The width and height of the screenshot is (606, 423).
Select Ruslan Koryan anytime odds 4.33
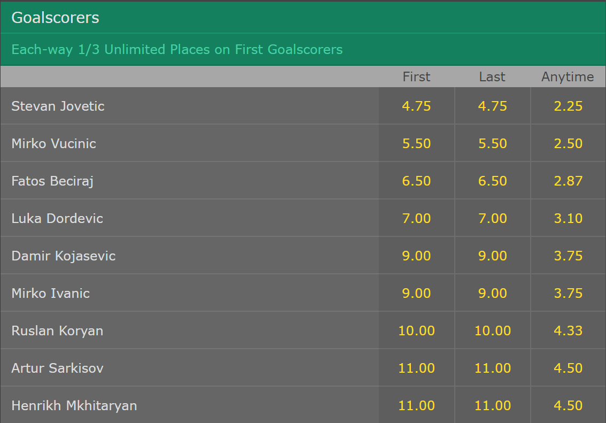pos(568,330)
